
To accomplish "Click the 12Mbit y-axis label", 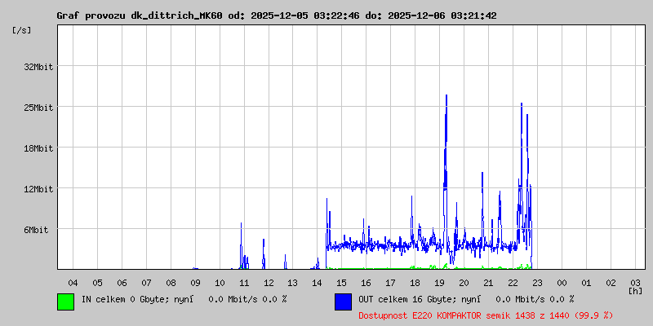I will tap(38, 189).
